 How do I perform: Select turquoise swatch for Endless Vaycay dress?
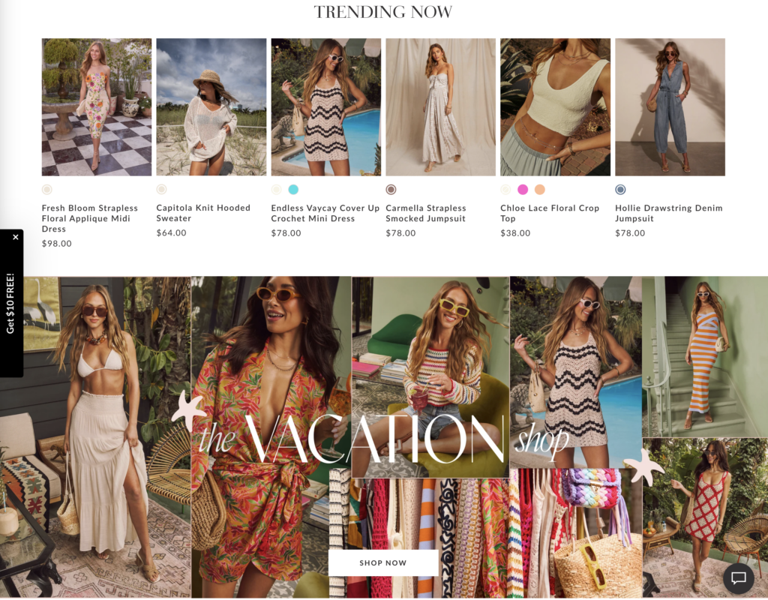click(x=293, y=190)
